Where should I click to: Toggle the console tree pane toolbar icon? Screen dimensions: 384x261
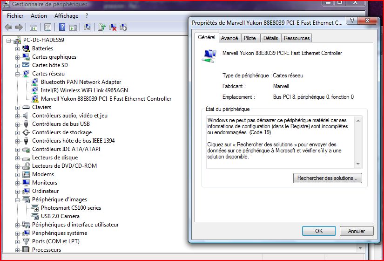34,27
